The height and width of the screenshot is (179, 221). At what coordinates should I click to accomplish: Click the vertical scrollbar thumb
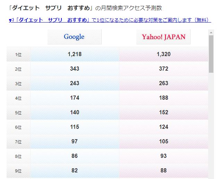(x=211, y=54)
